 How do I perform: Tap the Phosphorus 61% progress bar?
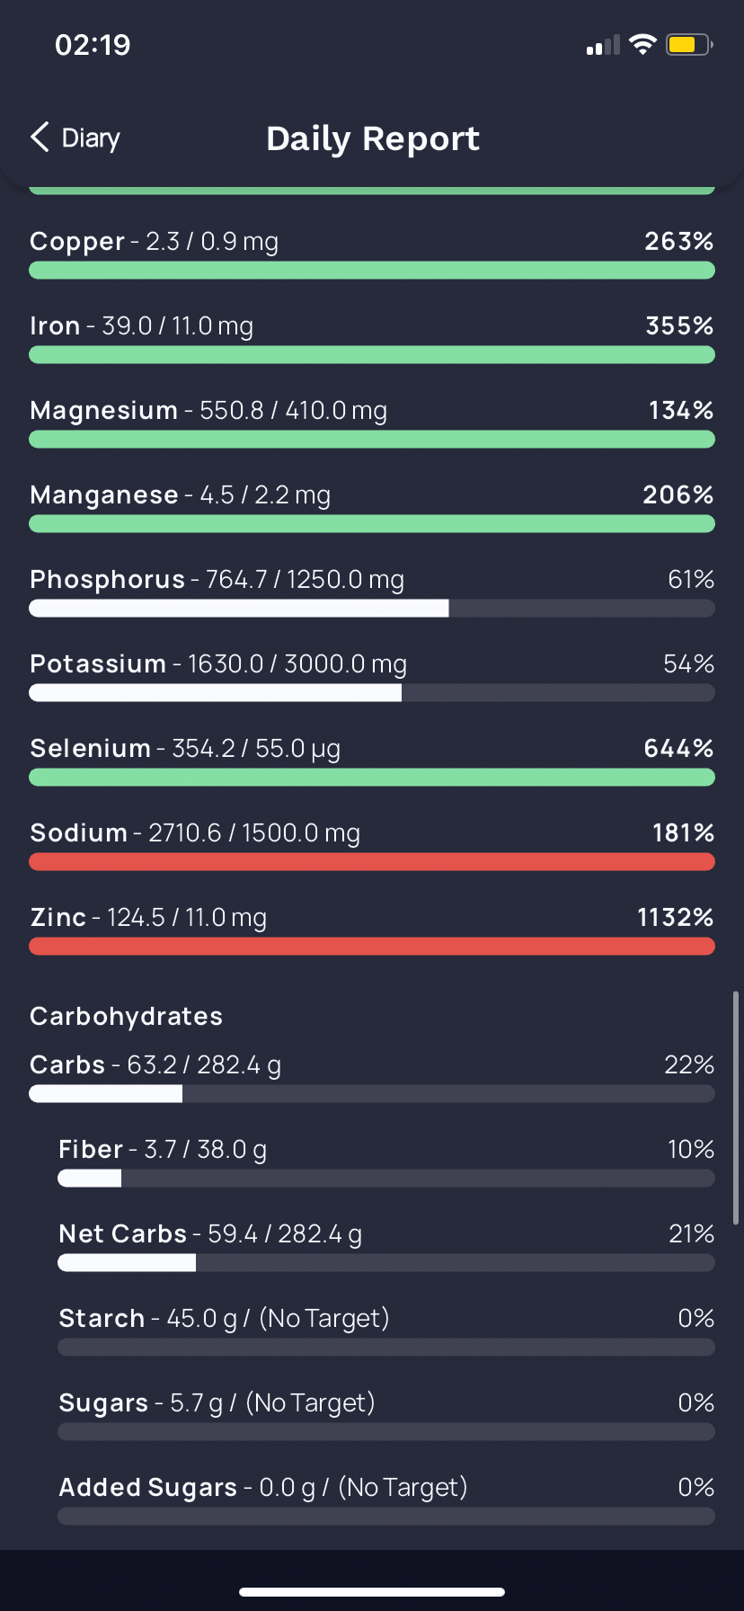[372, 609]
